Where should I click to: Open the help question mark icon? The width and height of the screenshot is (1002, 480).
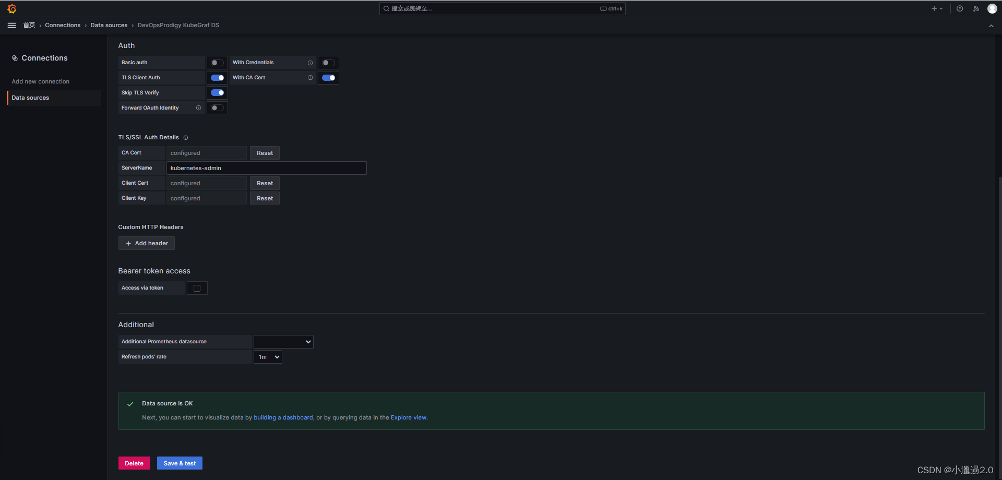pyautogui.click(x=960, y=8)
